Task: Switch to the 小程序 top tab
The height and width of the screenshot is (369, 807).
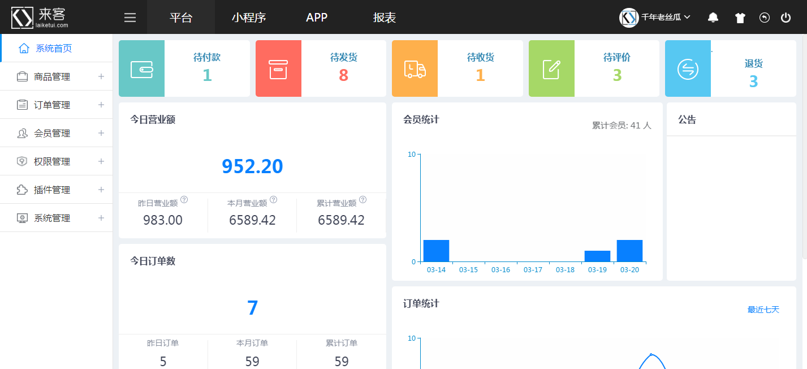Action: (249, 18)
